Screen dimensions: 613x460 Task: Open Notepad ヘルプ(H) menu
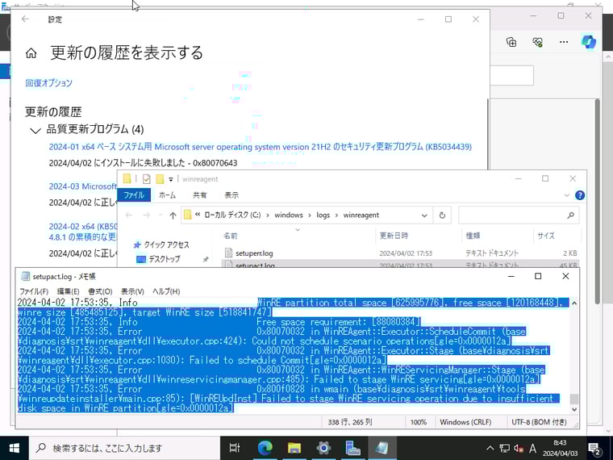(166, 291)
